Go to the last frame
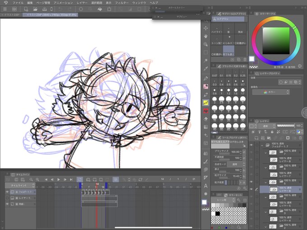Image resolution: width=307 pixels, height=230 pixels. [71, 179]
